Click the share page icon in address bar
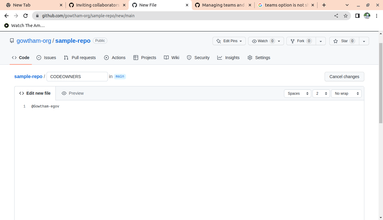Screen dimensions: 383x220 pos(336,16)
